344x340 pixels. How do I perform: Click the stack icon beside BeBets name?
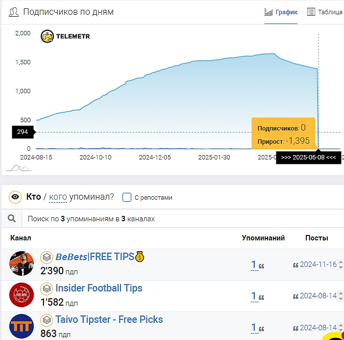(46, 257)
